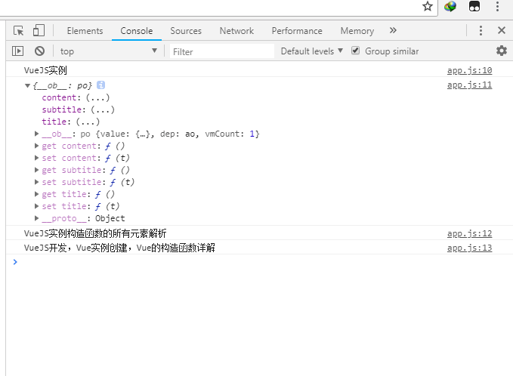The height and width of the screenshot is (376, 513).
Task: Invoke getter for content (...)
Action: (x=97, y=97)
